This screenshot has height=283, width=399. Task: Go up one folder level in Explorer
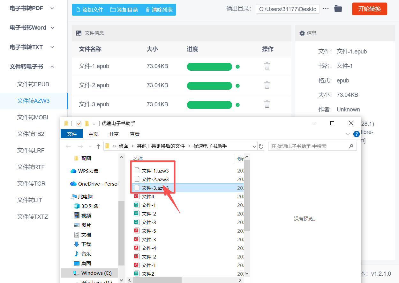click(x=98, y=146)
